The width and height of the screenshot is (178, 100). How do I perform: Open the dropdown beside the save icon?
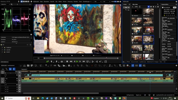(71, 66)
